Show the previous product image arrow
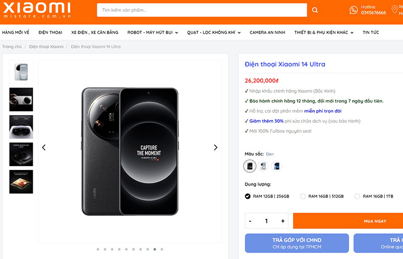 coord(44,147)
